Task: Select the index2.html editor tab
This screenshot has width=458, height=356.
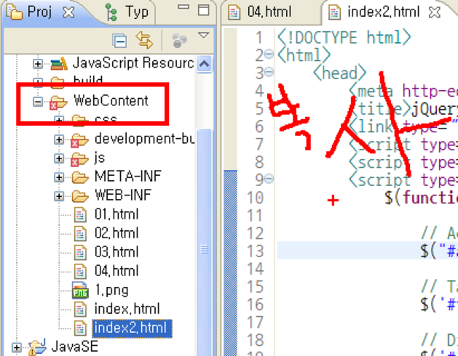Action: click(x=383, y=12)
